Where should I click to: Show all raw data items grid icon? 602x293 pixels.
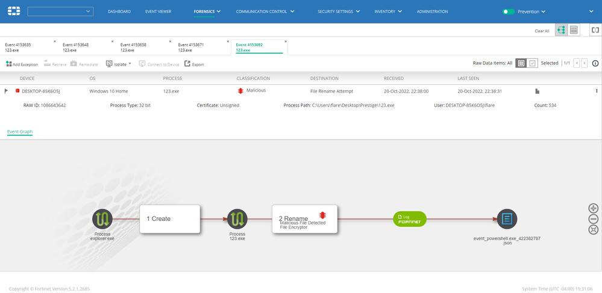(521, 63)
